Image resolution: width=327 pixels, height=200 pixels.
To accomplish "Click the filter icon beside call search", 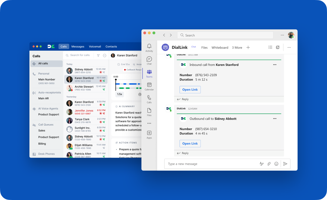I will (x=98, y=55).
